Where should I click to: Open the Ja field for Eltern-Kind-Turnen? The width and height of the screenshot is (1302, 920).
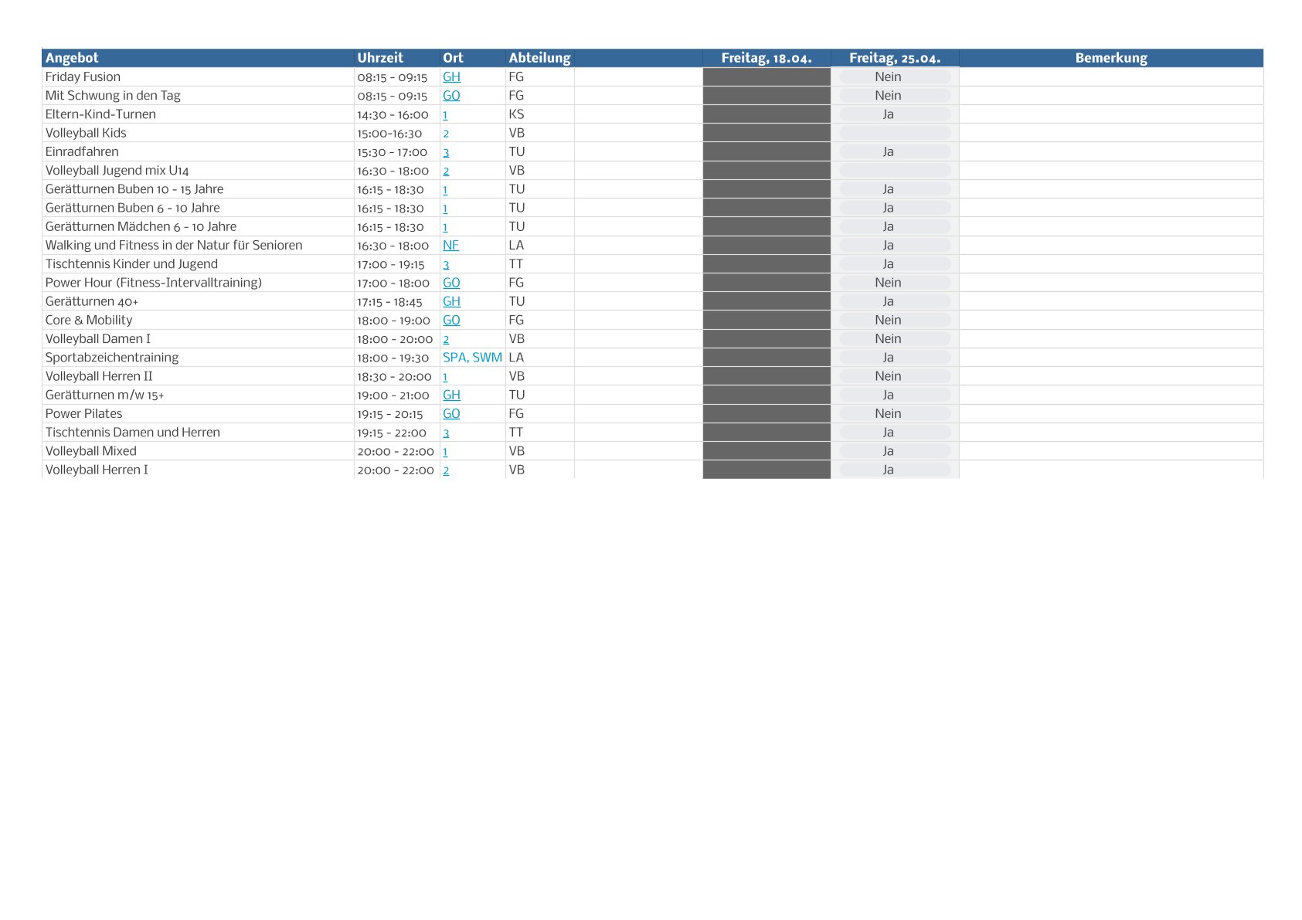[x=895, y=114]
